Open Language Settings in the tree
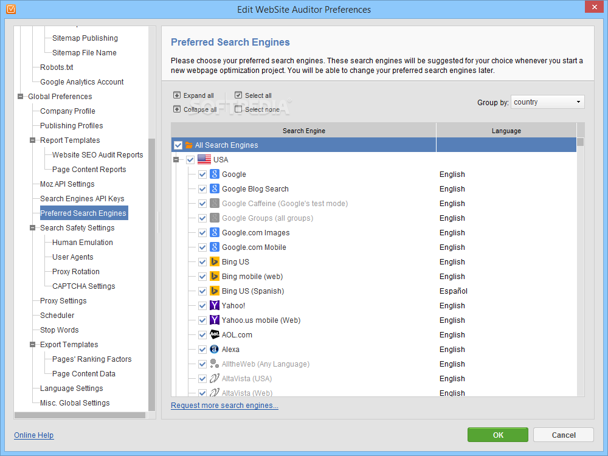This screenshot has width=608, height=456. coord(71,388)
